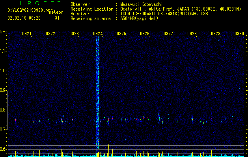Click the Receiving antenna label
The width and height of the screenshot is (248, 157).
(91, 18)
